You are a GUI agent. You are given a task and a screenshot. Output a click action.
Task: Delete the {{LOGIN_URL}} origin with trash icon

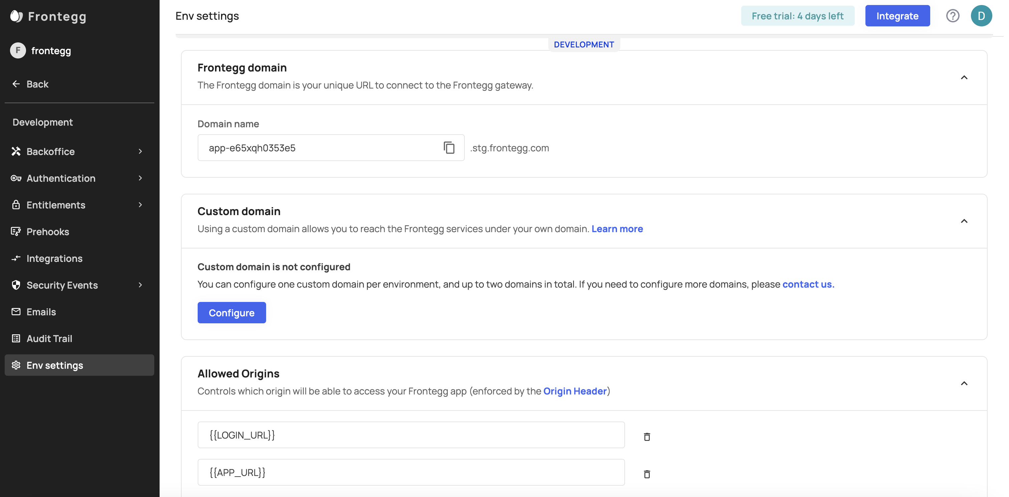647,436
